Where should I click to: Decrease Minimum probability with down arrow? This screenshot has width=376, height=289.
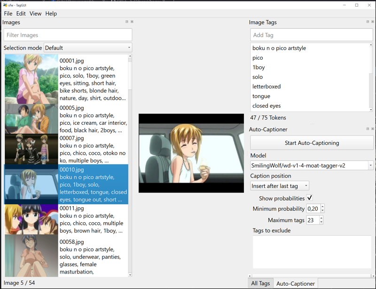322,211
